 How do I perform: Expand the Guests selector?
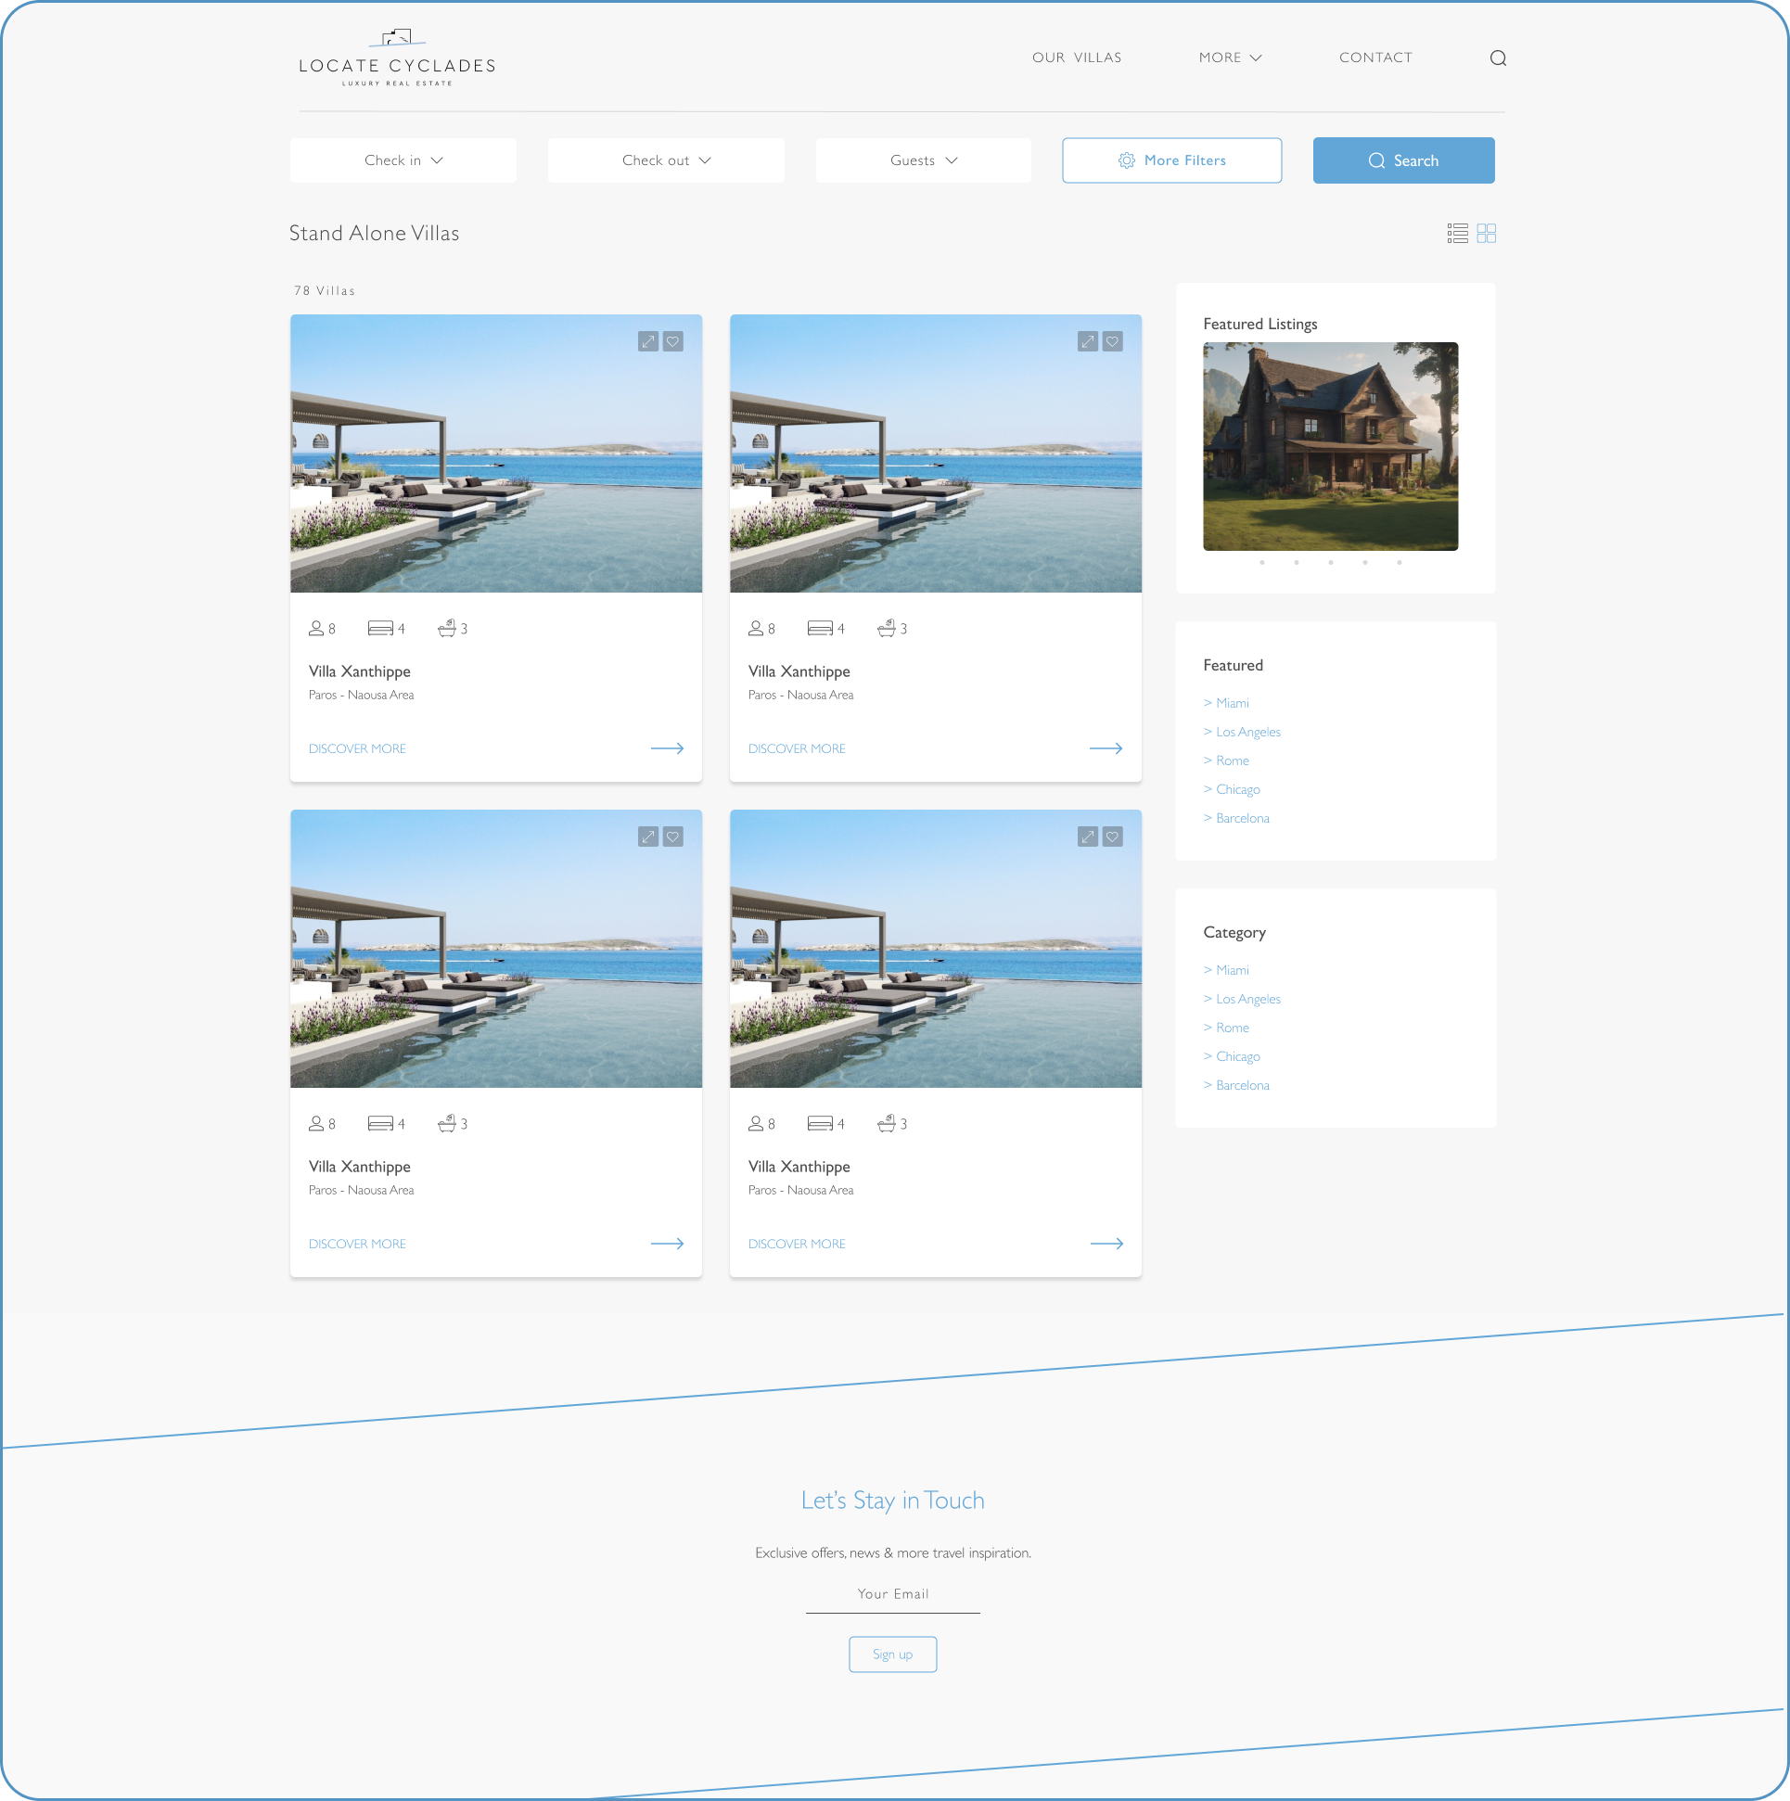pos(922,160)
